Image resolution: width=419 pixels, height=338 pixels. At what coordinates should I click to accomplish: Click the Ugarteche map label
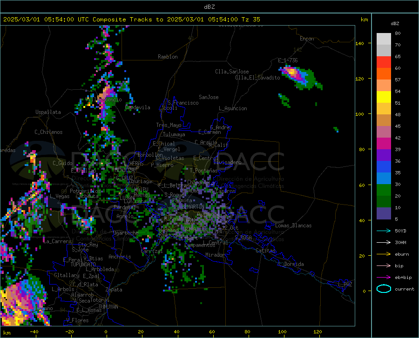(x=126, y=233)
